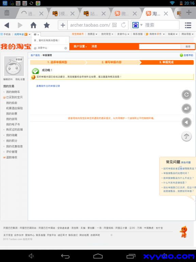This screenshot has width=196, height=262.
Task: Open FAQ 举报禁售品的处理时间？
Action: 176,173
